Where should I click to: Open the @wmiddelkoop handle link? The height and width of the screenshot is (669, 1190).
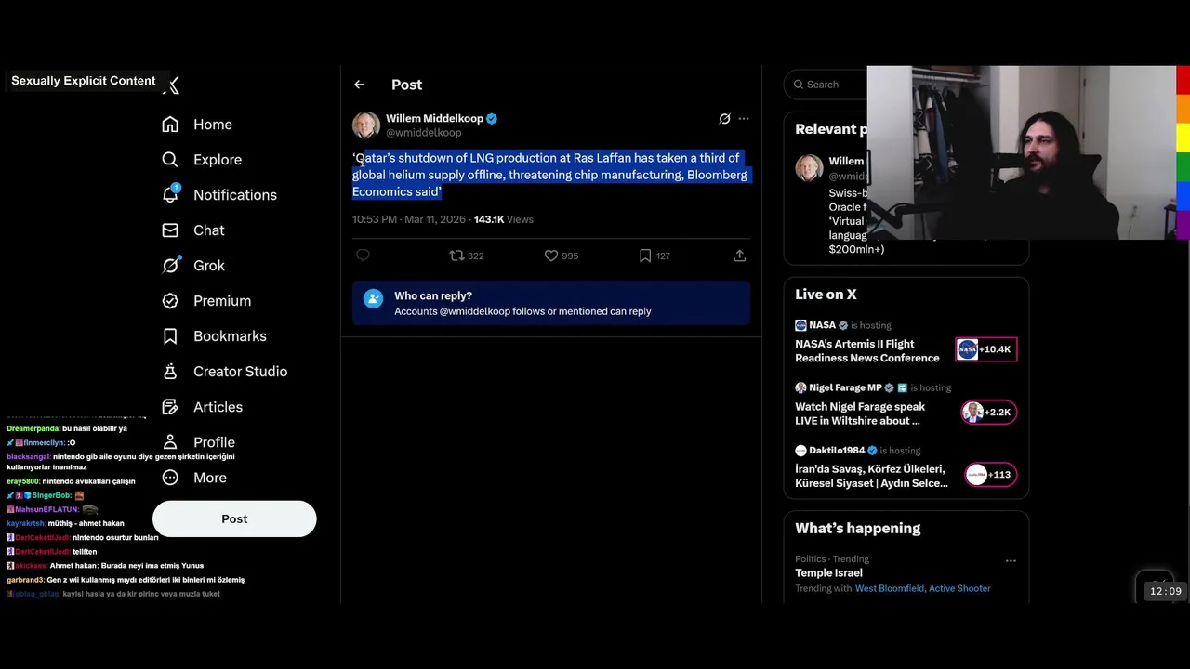click(x=423, y=133)
